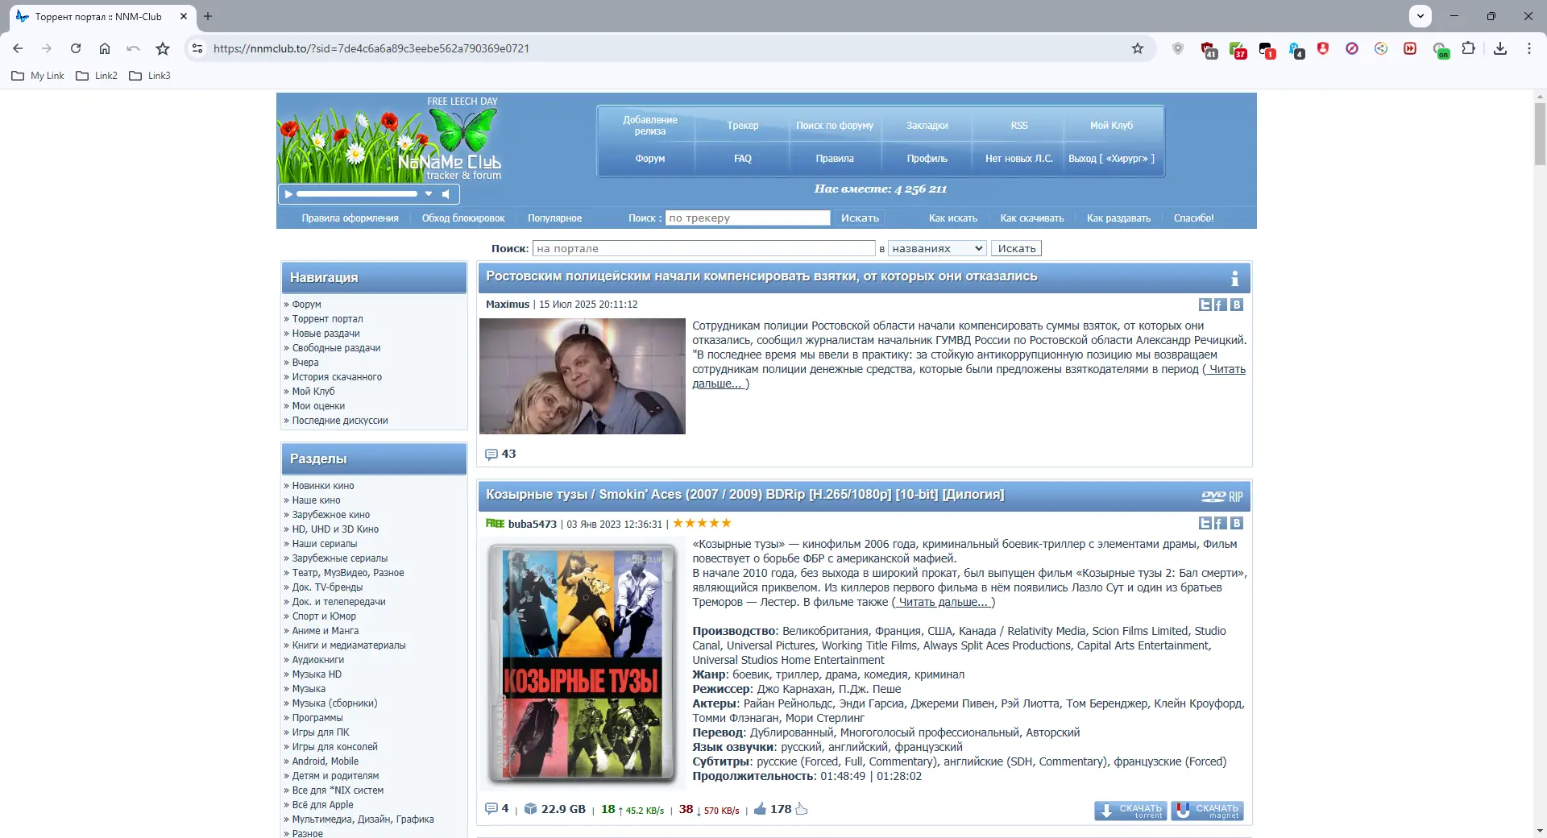Expand the audio player track selector arrow

pos(429,193)
